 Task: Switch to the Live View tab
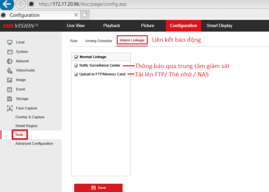pos(76,26)
